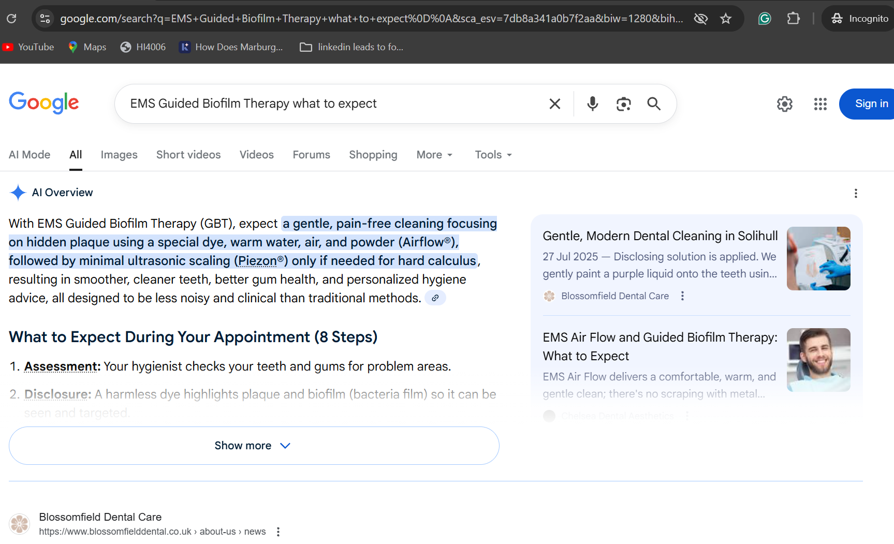The width and height of the screenshot is (894, 544).
Task: Clear the search query with X
Action: pyautogui.click(x=555, y=104)
